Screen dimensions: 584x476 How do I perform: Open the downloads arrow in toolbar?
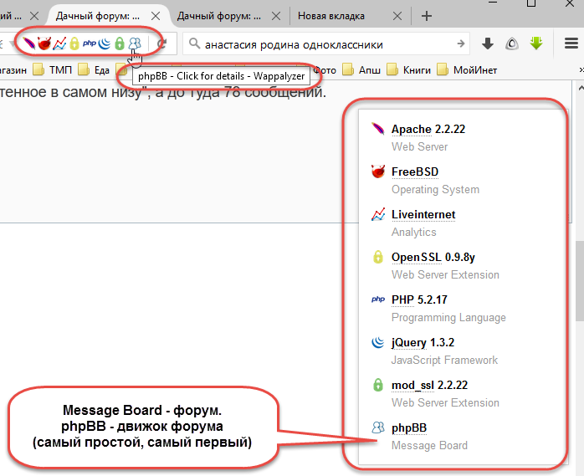coord(488,44)
